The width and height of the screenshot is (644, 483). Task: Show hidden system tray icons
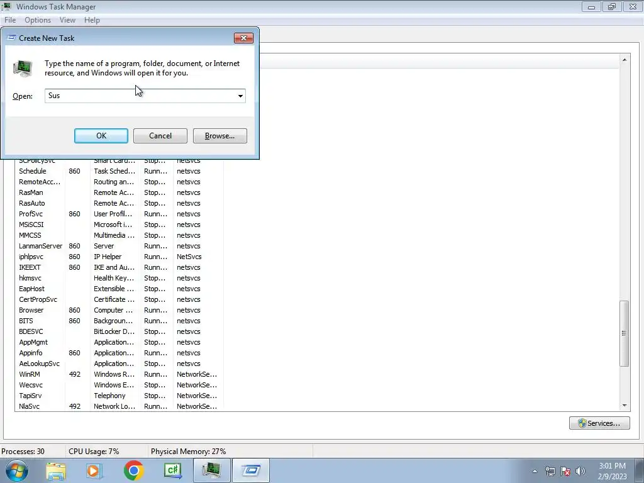tap(535, 471)
